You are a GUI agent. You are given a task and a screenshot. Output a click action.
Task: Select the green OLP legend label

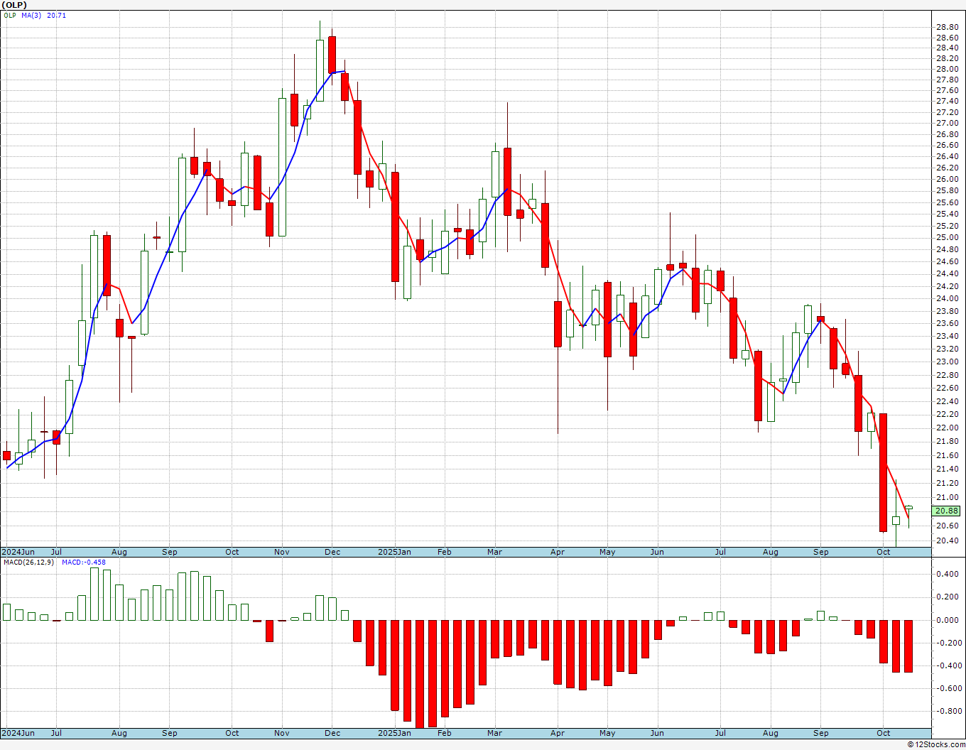pos(9,15)
